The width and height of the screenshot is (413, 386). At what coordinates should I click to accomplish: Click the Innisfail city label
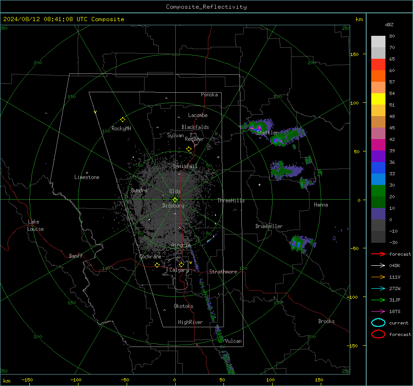tap(185, 166)
